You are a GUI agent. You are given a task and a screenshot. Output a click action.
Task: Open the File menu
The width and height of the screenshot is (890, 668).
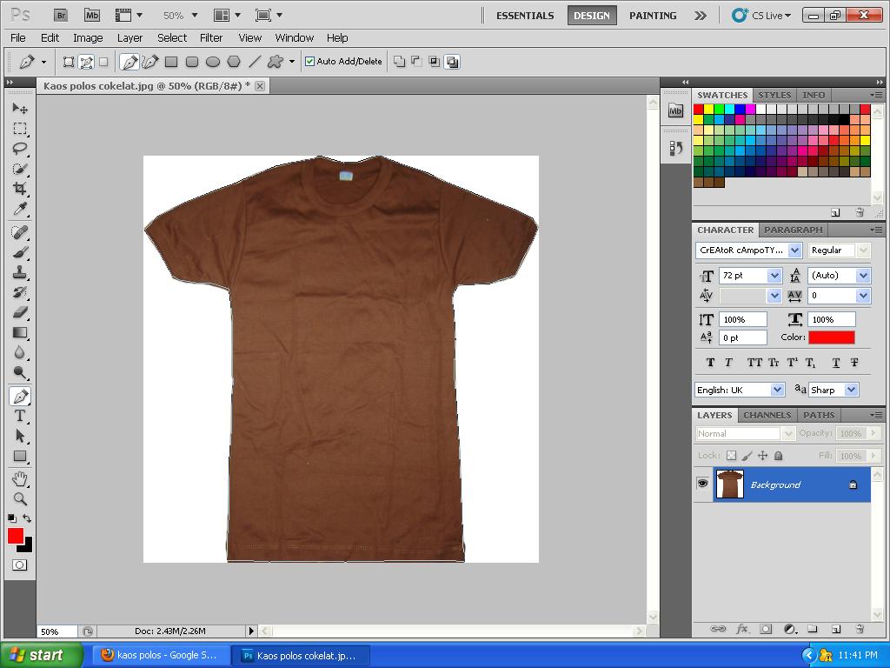click(18, 37)
